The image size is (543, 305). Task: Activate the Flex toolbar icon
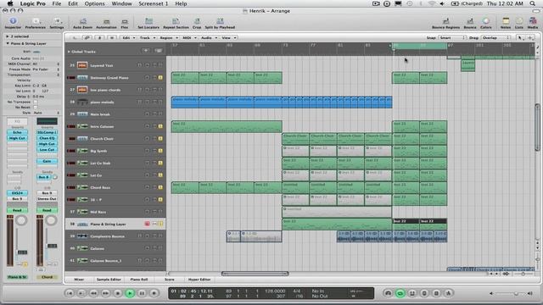(125, 21)
